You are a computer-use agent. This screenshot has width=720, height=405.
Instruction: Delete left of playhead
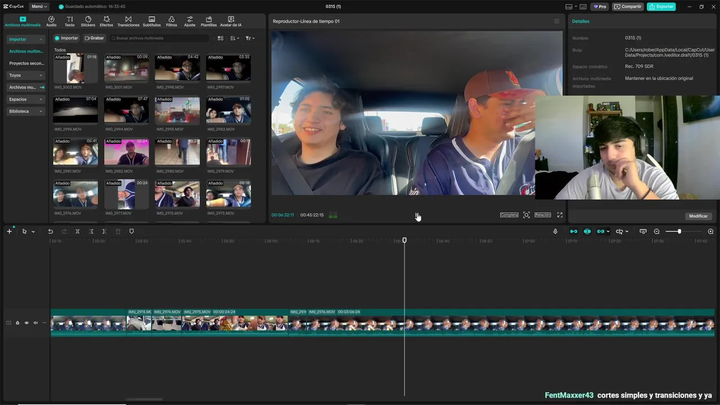click(x=91, y=231)
